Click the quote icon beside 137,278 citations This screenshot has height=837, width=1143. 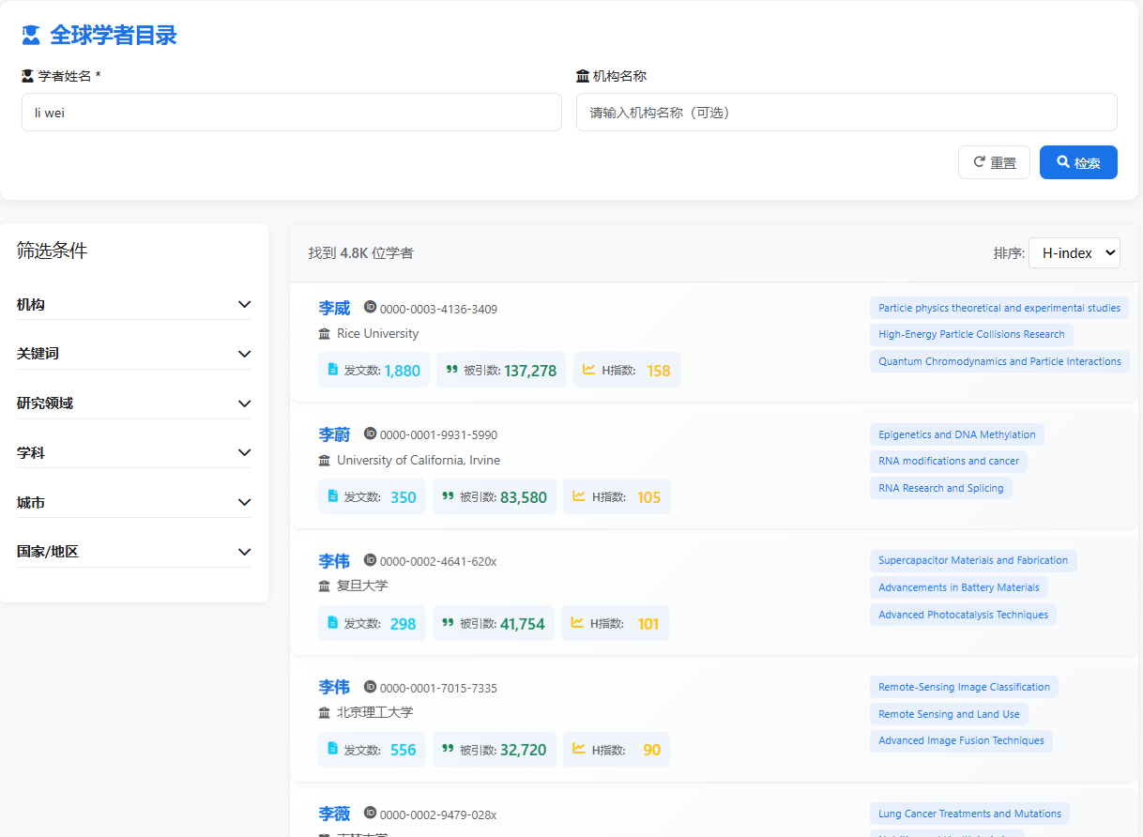[451, 370]
